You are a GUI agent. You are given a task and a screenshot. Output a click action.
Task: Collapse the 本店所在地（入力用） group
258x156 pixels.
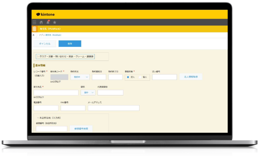click(x=49, y=118)
